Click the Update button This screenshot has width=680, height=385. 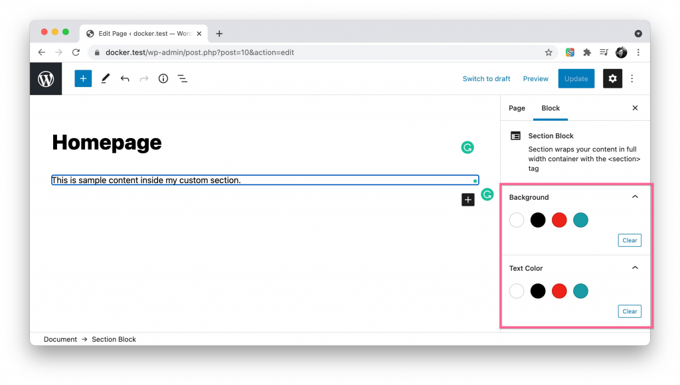coord(576,78)
